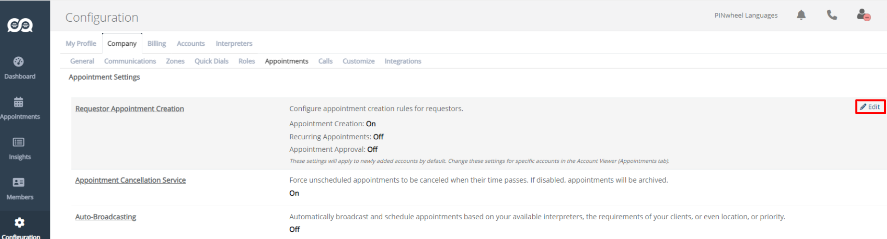Open Appointment Cancellation Service link
Screen dimensions: 887x239
131,180
